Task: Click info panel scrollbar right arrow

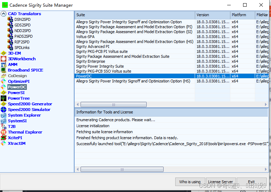Action: [266, 169]
